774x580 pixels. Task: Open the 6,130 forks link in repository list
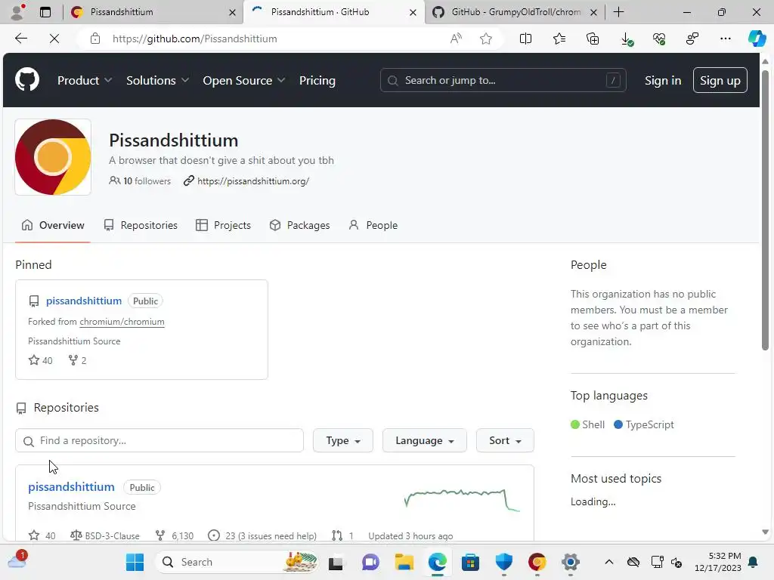[175, 535]
